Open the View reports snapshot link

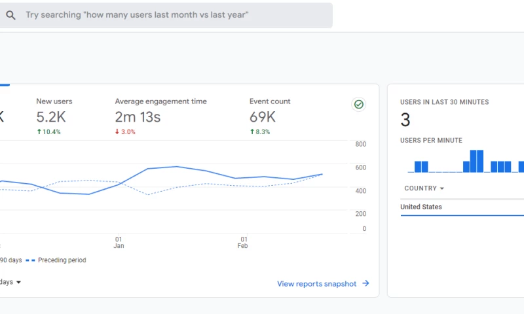pyautogui.click(x=316, y=284)
